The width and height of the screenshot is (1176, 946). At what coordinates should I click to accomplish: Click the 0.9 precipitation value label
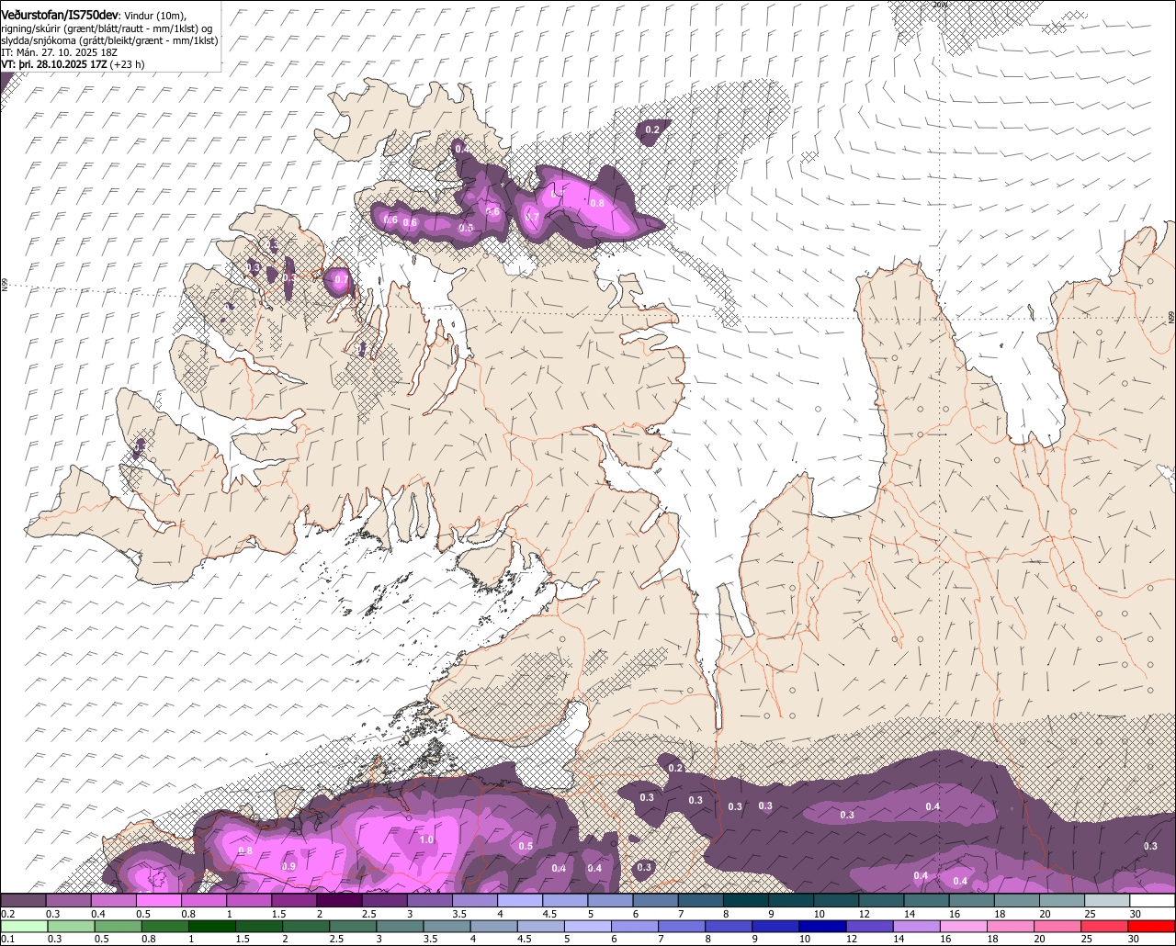[288, 866]
